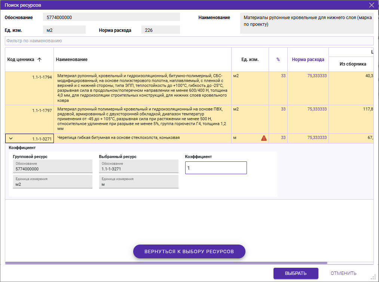Click sort arrow next to Код ценника
This screenshot has width=379, height=282.
39,60
